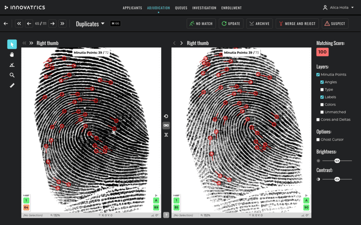Mark the case as NO MATCH
Viewport: 361px width, 225px height.
pyautogui.click(x=201, y=23)
